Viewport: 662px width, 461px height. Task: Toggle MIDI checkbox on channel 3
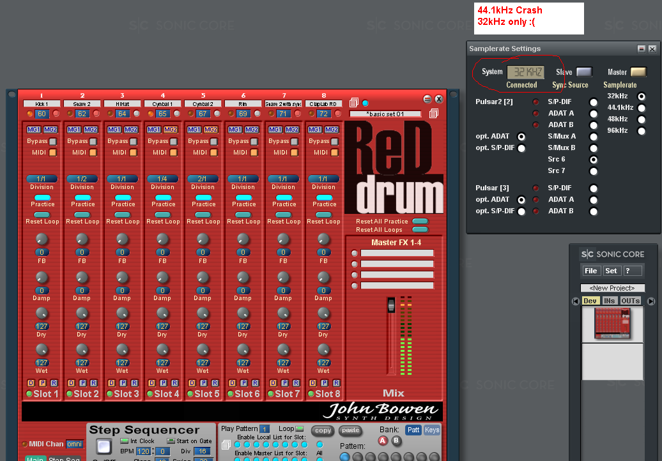(x=134, y=153)
